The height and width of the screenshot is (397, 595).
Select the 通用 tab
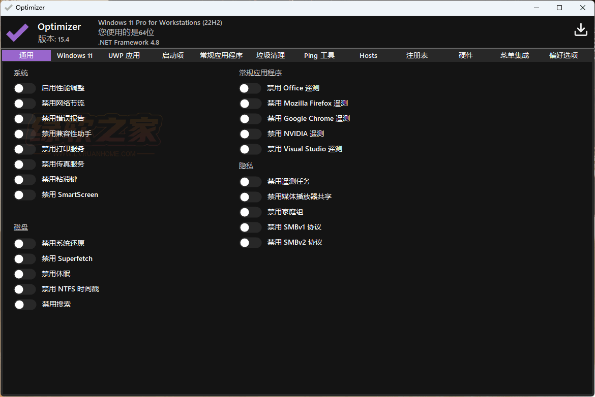click(x=26, y=55)
